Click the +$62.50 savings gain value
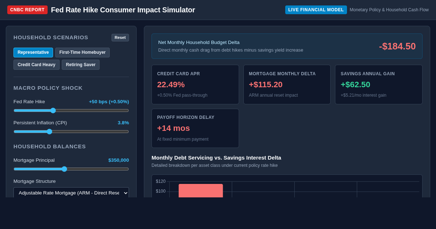Viewport: 436px width, 229px height. pos(355,84)
